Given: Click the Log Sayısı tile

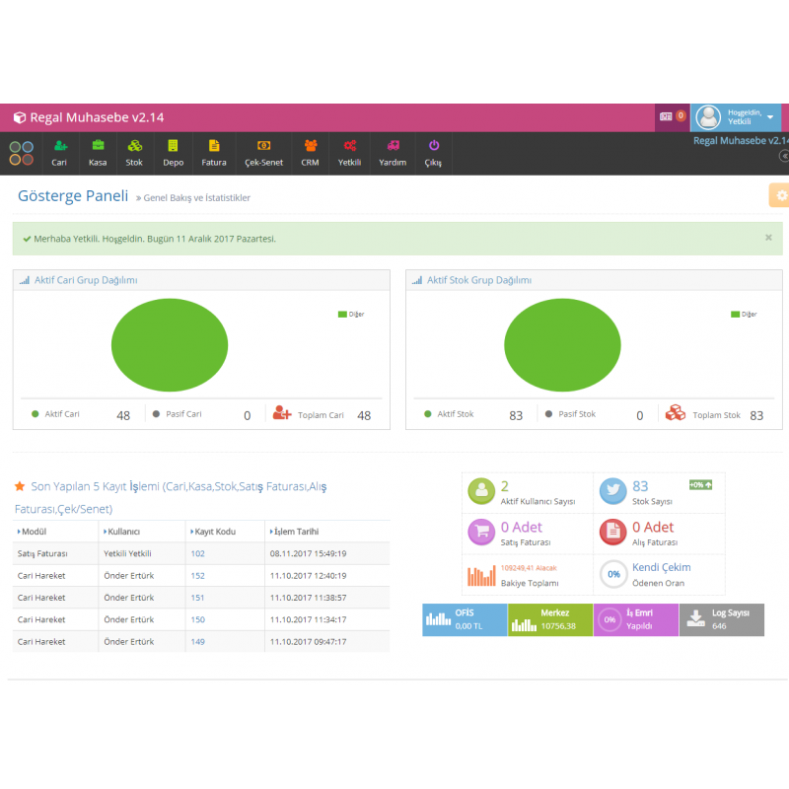Looking at the screenshot, I should tap(721, 619).
